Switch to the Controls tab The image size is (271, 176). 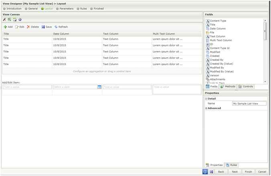tap(246, 86)
